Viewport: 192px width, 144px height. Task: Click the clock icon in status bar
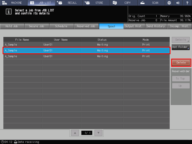[x=2, y=142]
